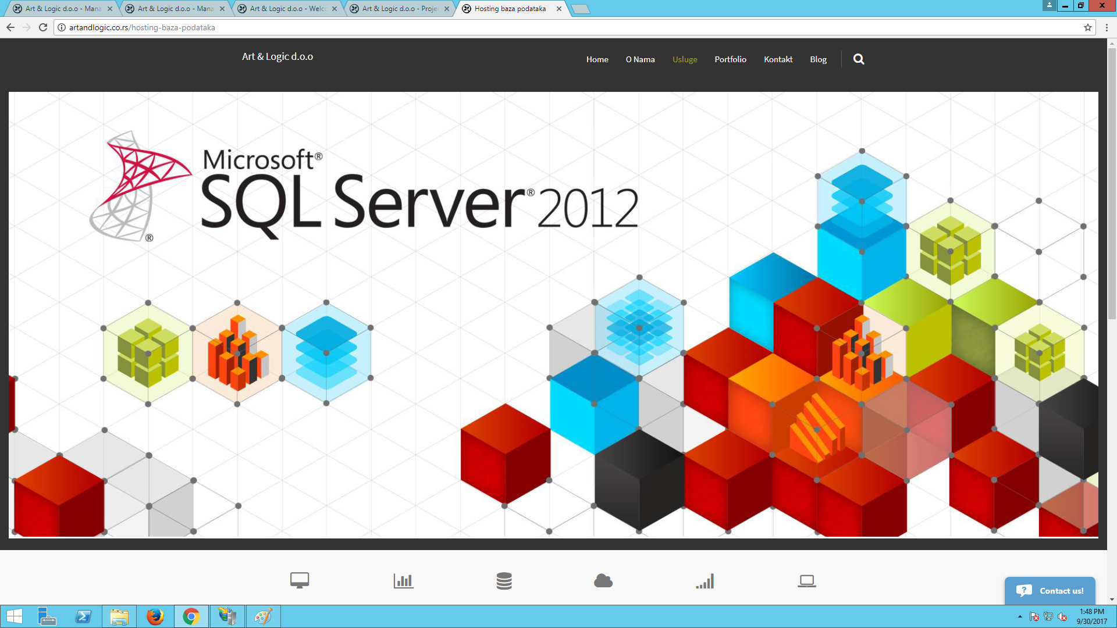1117x628 pixels.
Task: Open the Kontakt page
Action: coord(778,59)
